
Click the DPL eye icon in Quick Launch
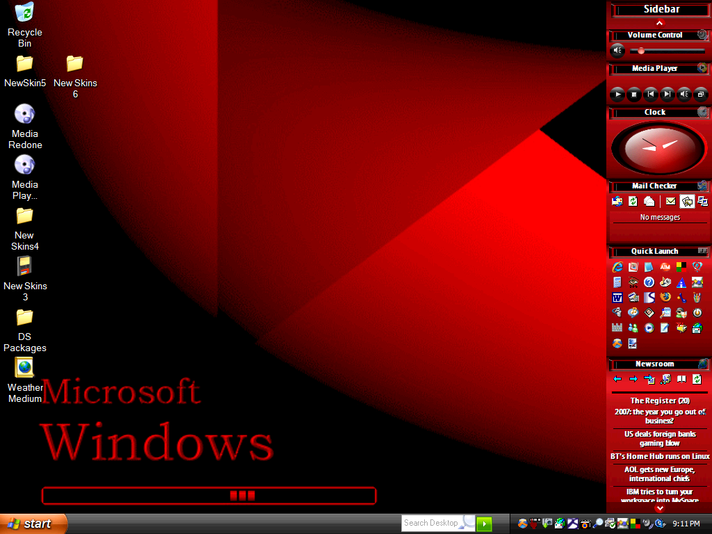tap(633, 282)
